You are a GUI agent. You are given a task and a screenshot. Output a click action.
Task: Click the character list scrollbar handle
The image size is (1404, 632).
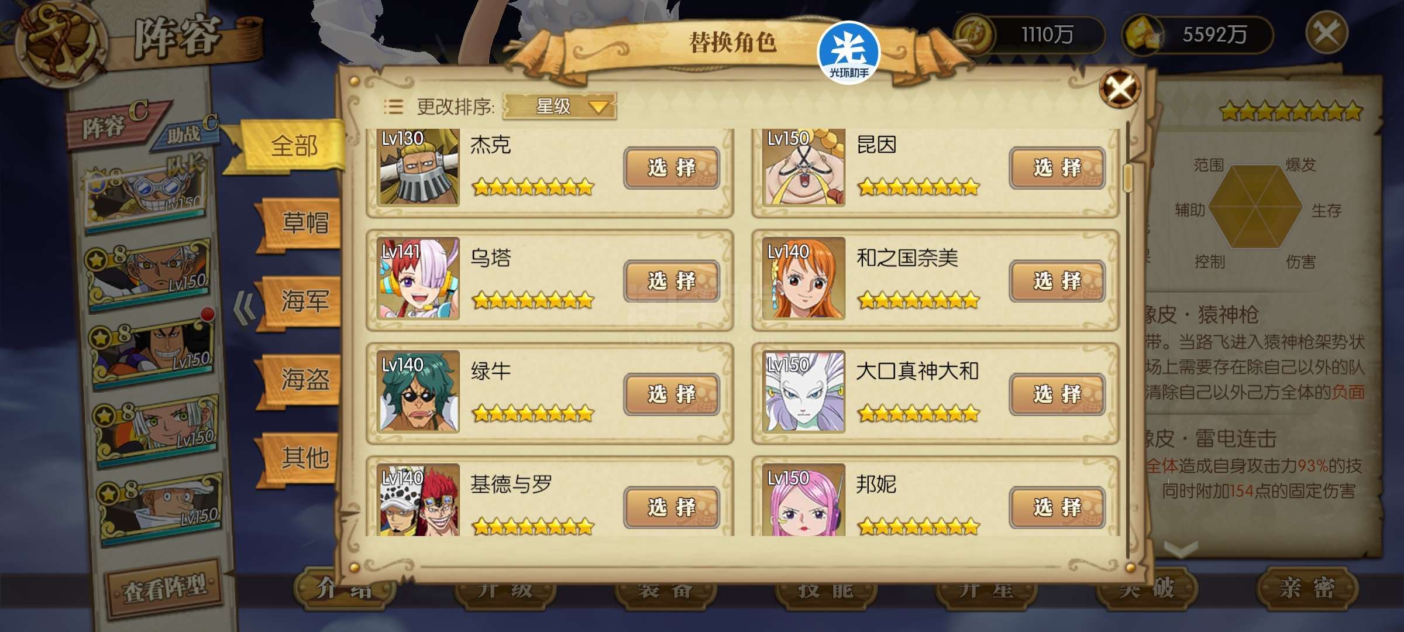[1128, 177]
